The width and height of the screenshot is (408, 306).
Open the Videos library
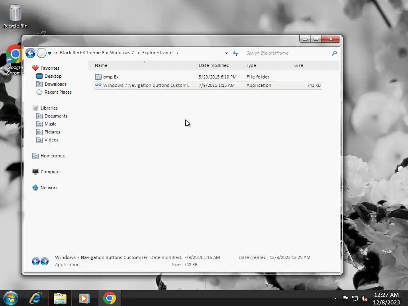pyautogui.click(x=51, y=140)
